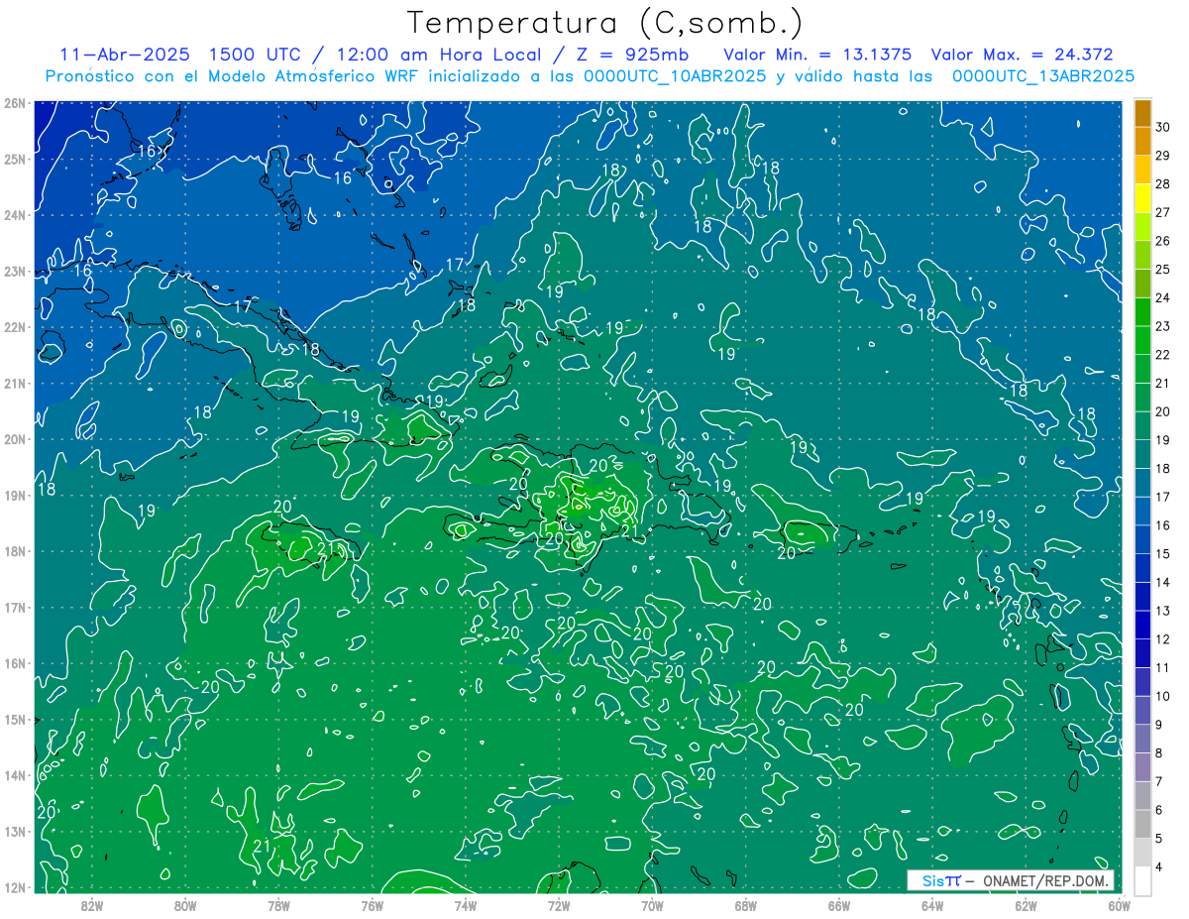1189x919 pixels.
Task: Click the 23N latitude label
Action: click(14, 271)
